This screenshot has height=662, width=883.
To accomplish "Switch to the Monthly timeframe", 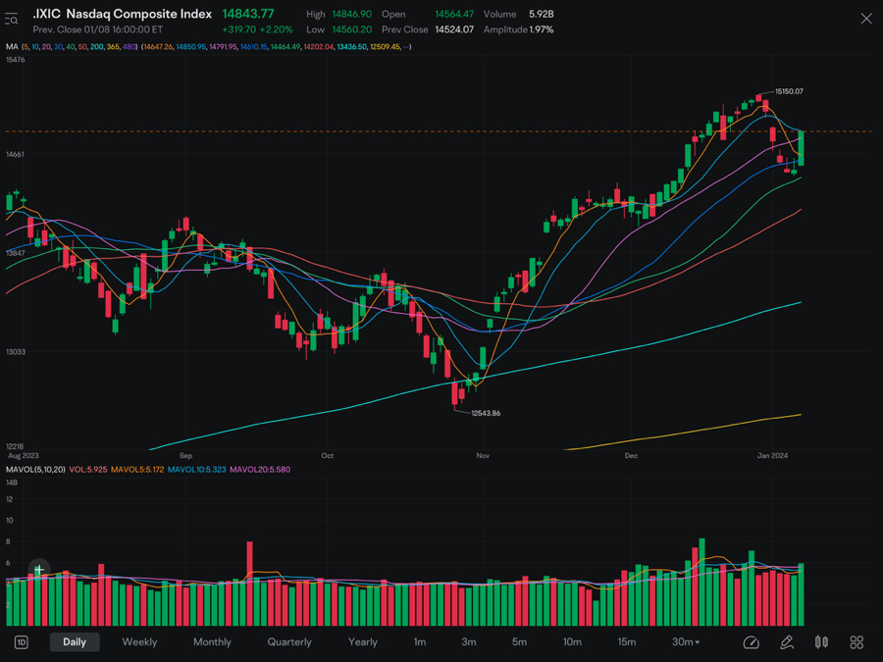I will [212, 642].
